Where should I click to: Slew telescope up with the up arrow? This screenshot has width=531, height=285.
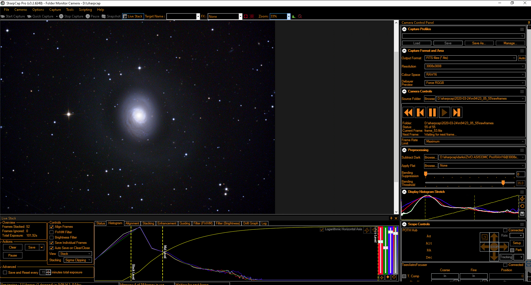[x=494, y=237]
